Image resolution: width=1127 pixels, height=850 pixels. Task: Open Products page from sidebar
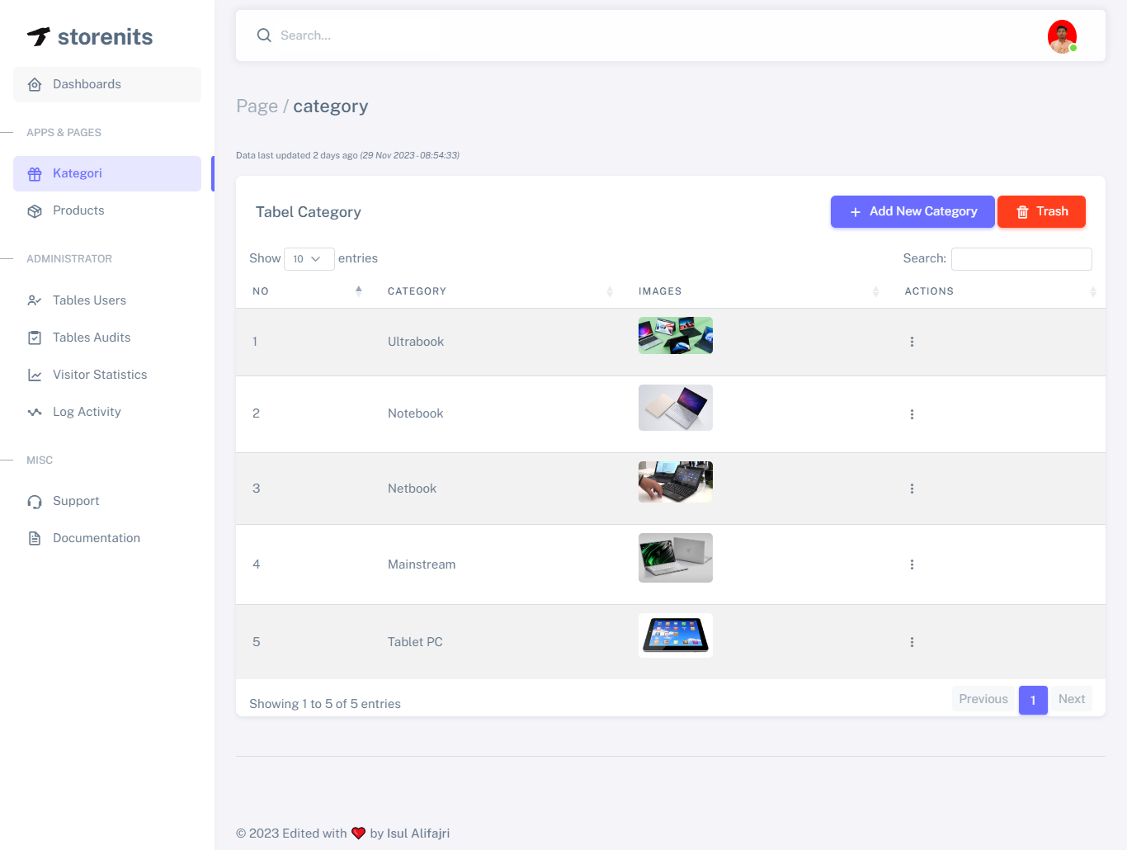(78, 210)
